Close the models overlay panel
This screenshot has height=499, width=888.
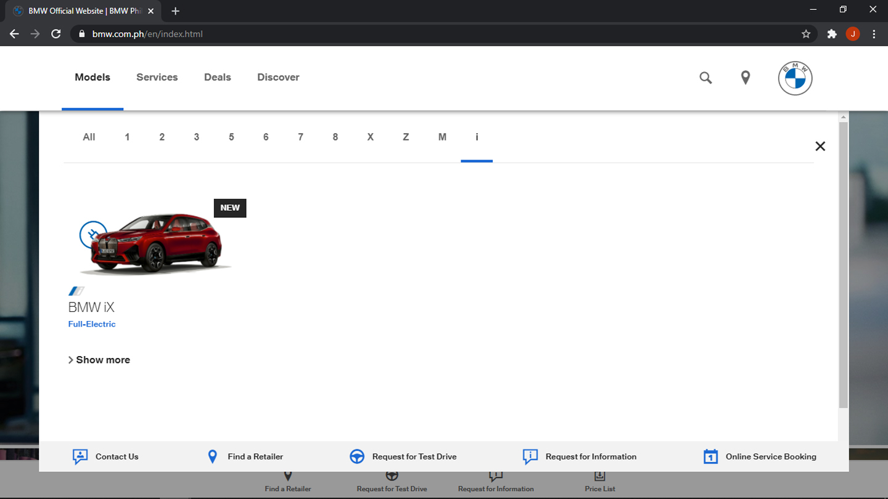coord(820,146)
